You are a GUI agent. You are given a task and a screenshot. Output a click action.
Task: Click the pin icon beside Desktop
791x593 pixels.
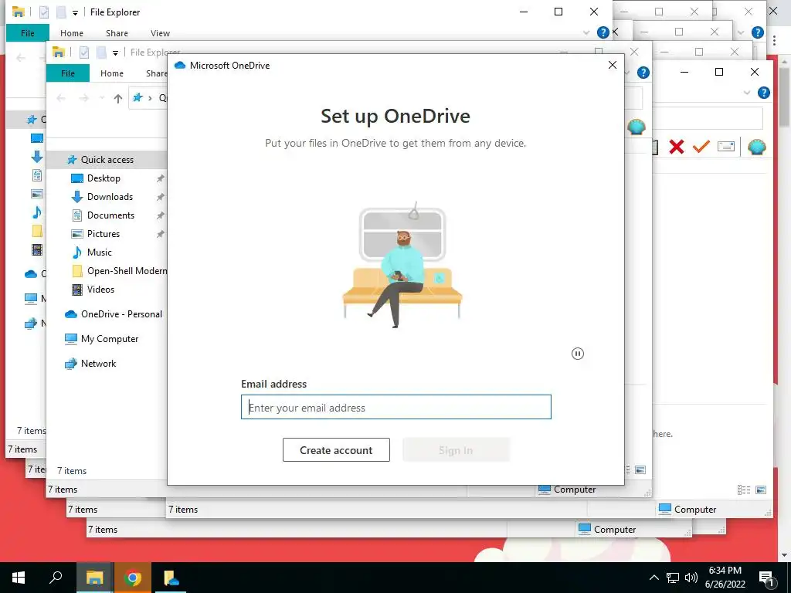click(160, 178)
